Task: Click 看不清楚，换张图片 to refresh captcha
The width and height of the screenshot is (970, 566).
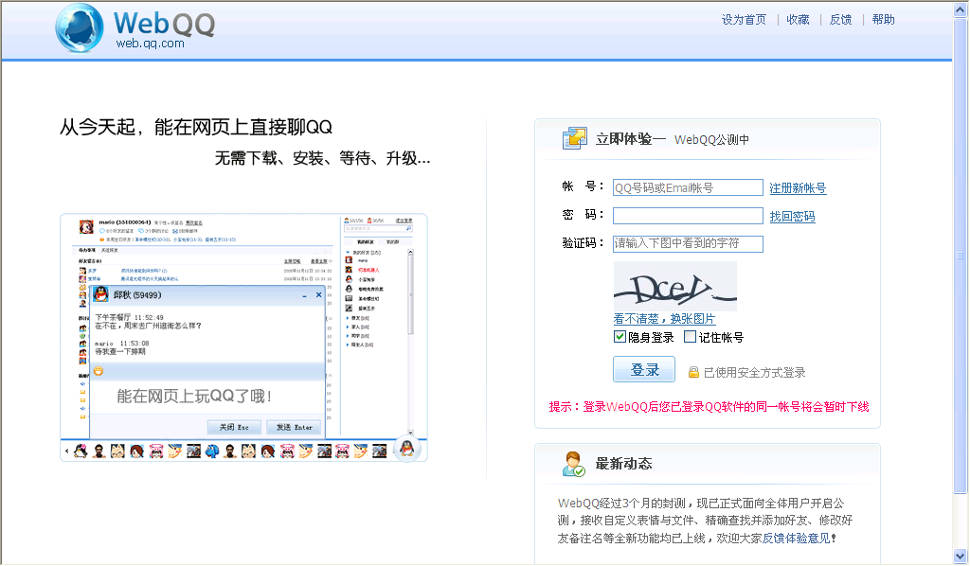Action: click(x=664, y=319)
